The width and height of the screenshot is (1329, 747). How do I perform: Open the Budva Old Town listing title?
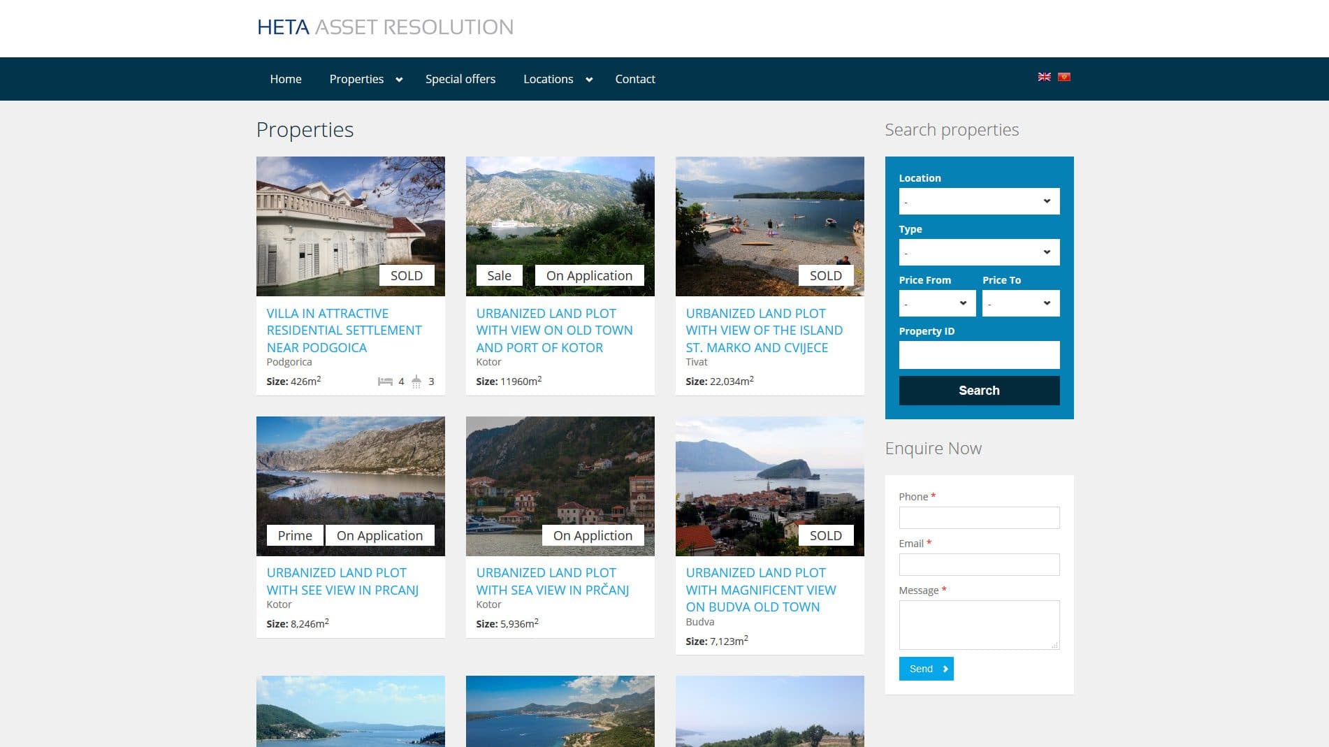pos(761,590)
